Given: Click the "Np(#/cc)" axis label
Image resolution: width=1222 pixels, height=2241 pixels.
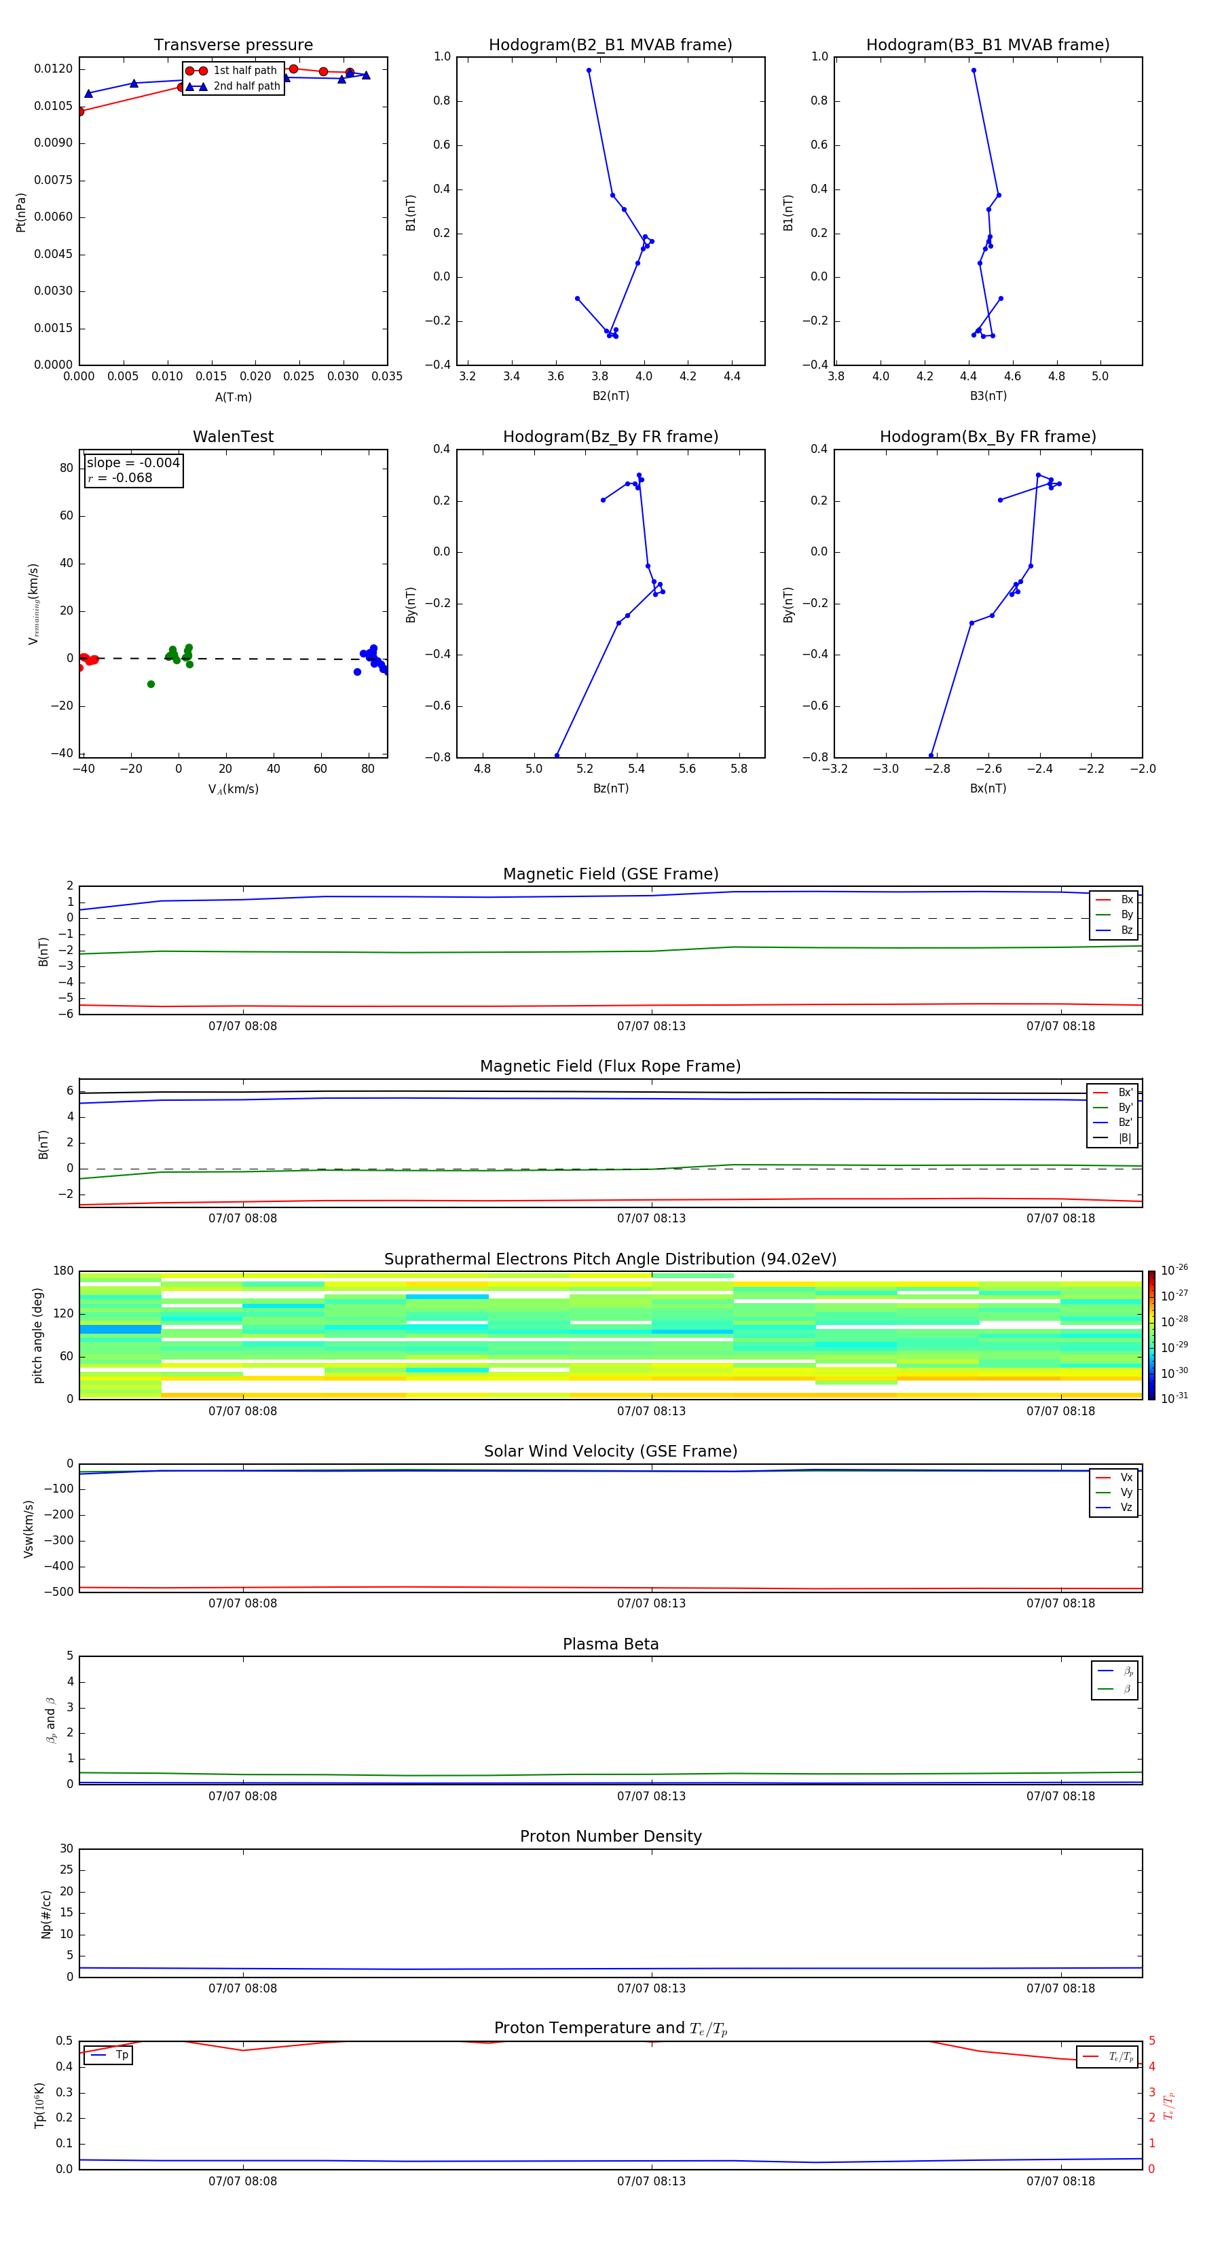Looking at the screenshot, I should [x=46, y=1913].
